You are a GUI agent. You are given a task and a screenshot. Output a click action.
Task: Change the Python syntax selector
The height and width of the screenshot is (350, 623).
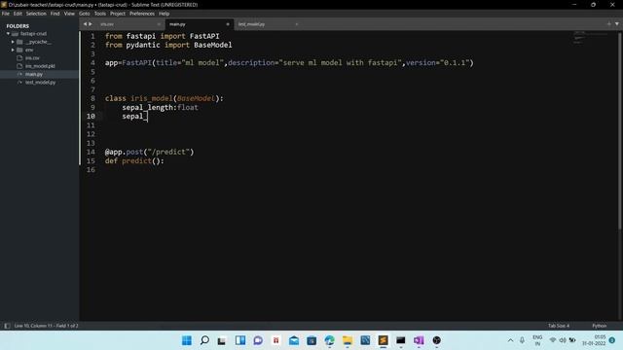(x=600, y=326)
